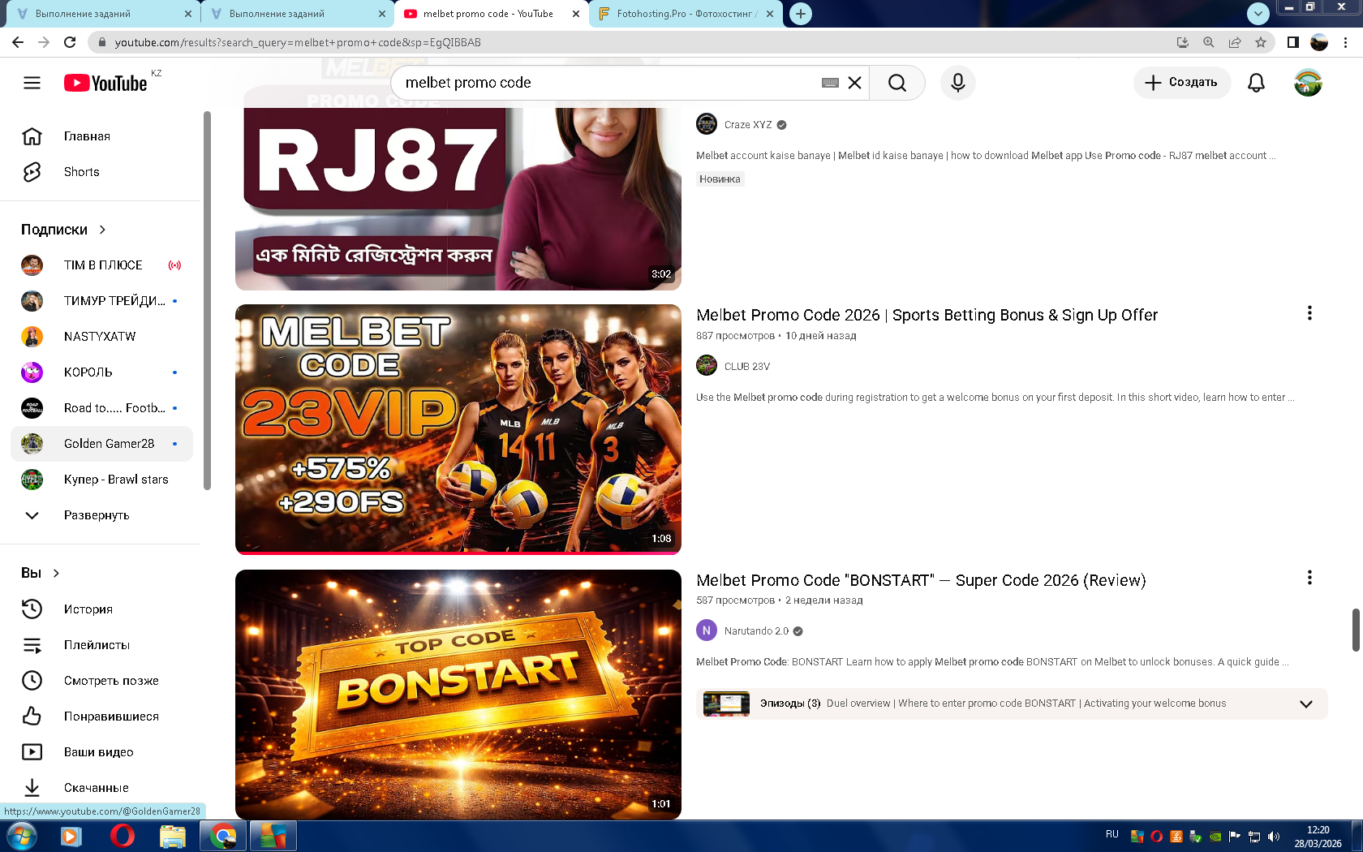Screen dimensions: 1363x852
Task: Open Главная in the sidebar
Action: (x=102, y=136)
